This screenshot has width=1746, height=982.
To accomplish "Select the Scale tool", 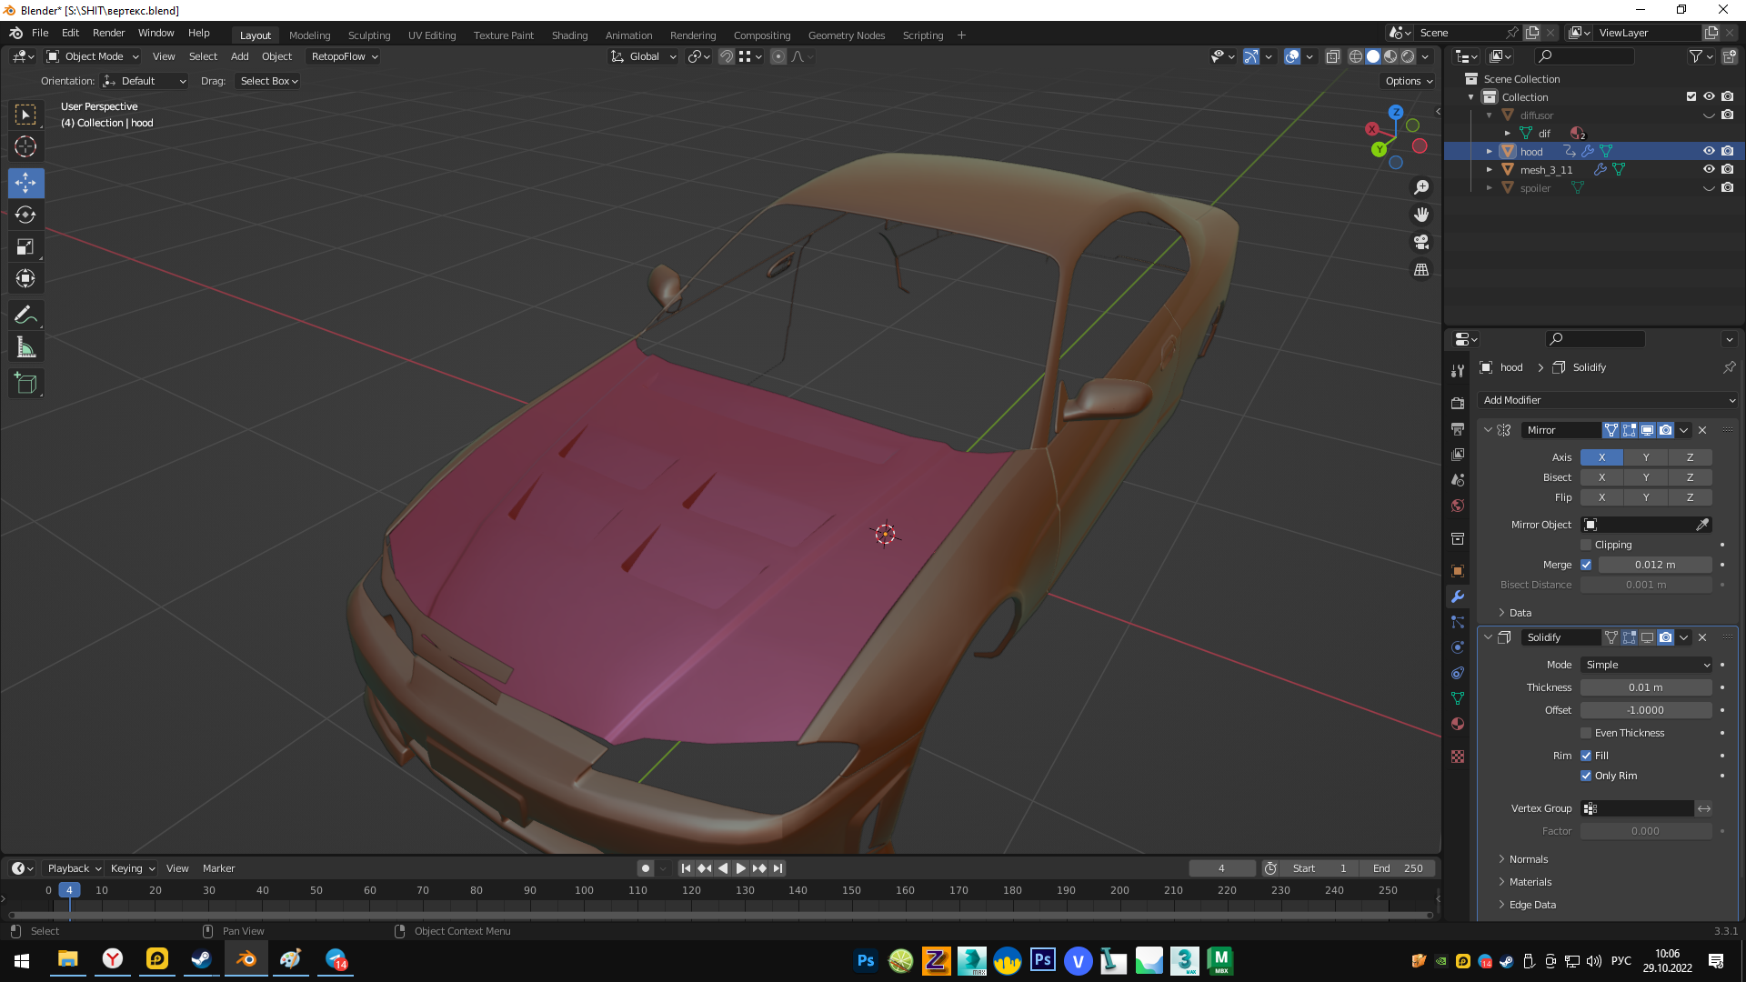I will coord(25,247).
